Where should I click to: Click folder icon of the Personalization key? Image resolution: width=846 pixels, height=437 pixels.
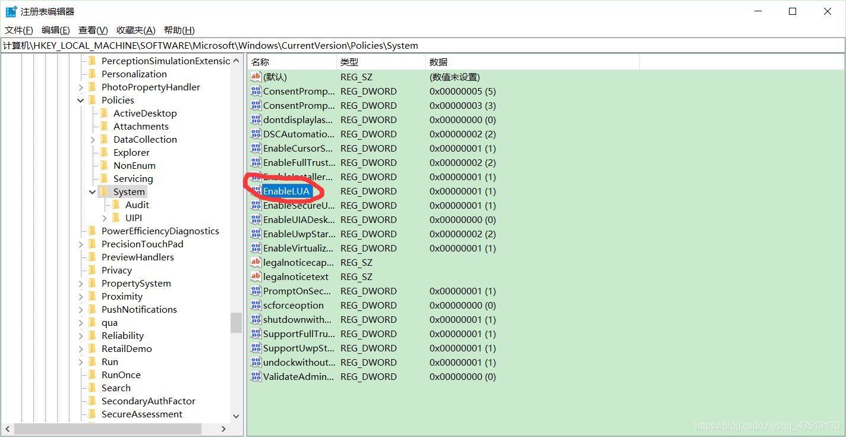point(92,74)
